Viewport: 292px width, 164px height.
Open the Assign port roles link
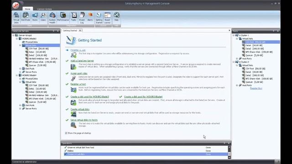tap(79, 73)
